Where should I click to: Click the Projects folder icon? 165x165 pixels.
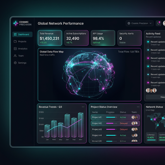[x=15, y=42]
